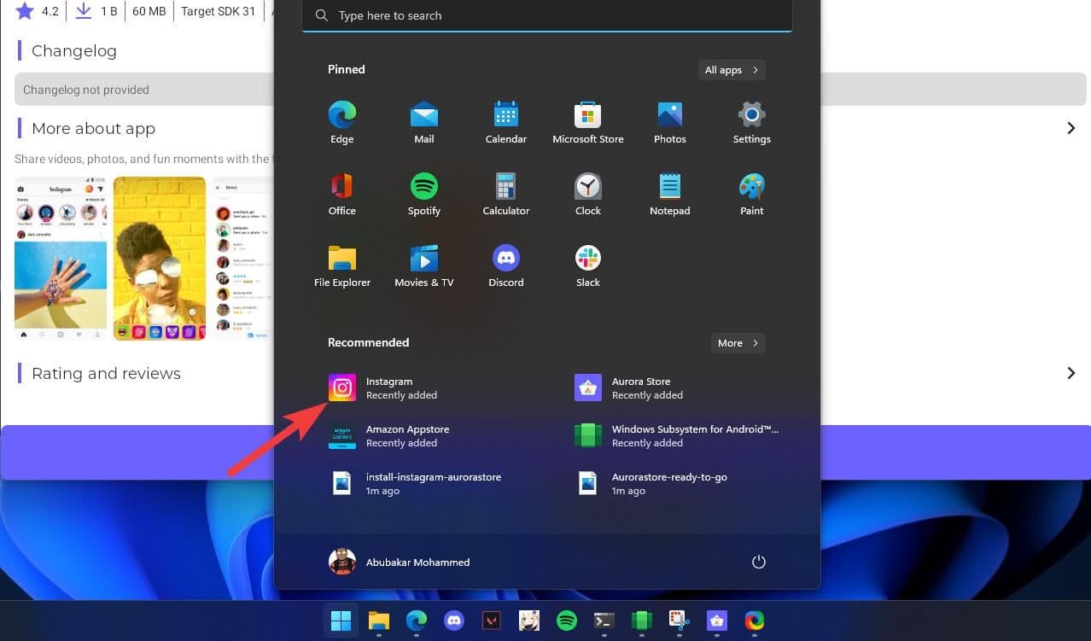Open Discord from pinned apps

505,266
